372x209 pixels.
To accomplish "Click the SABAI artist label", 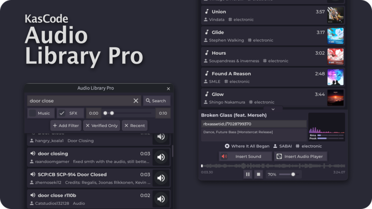I will tap(285, 146).
